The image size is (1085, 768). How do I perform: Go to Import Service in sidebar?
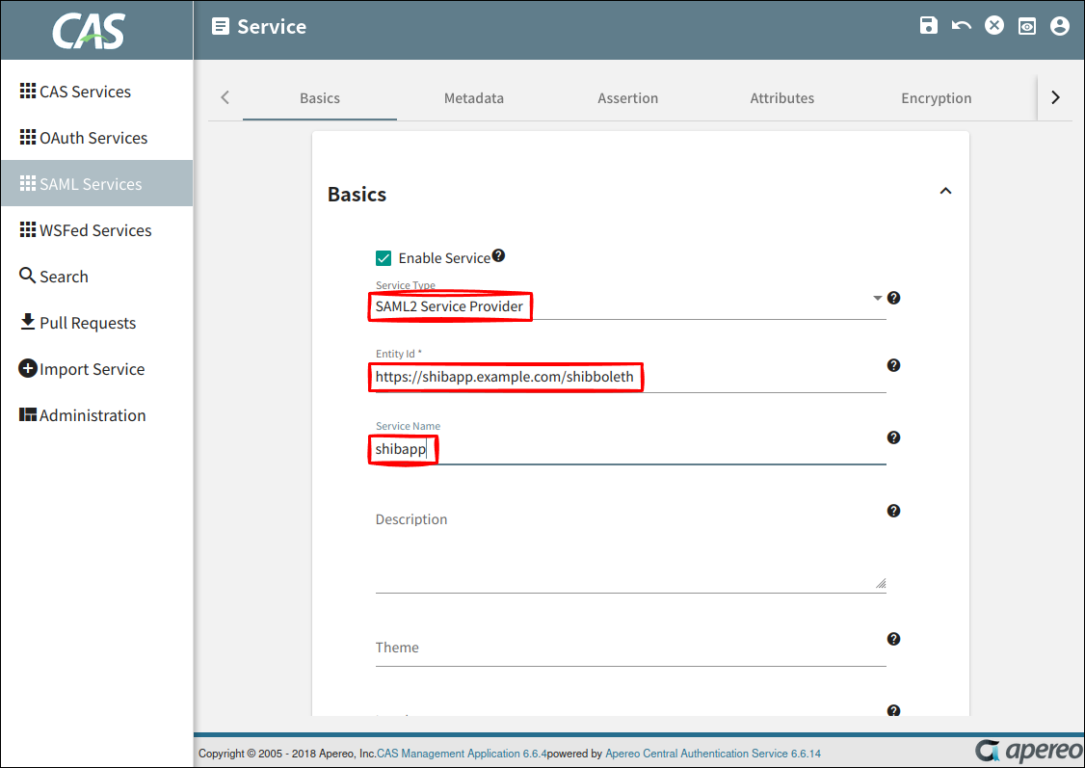tap(92, 369)
